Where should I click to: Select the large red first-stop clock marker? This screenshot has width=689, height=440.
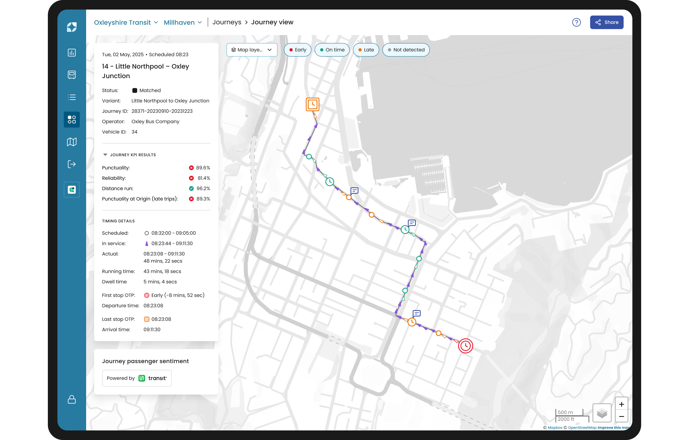[x=465, y=346]
